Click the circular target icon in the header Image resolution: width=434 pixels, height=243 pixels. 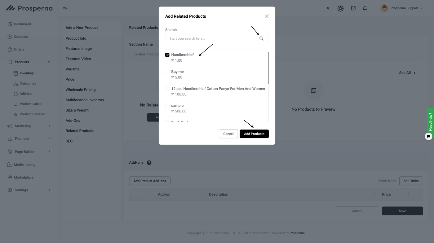point(340,8)
